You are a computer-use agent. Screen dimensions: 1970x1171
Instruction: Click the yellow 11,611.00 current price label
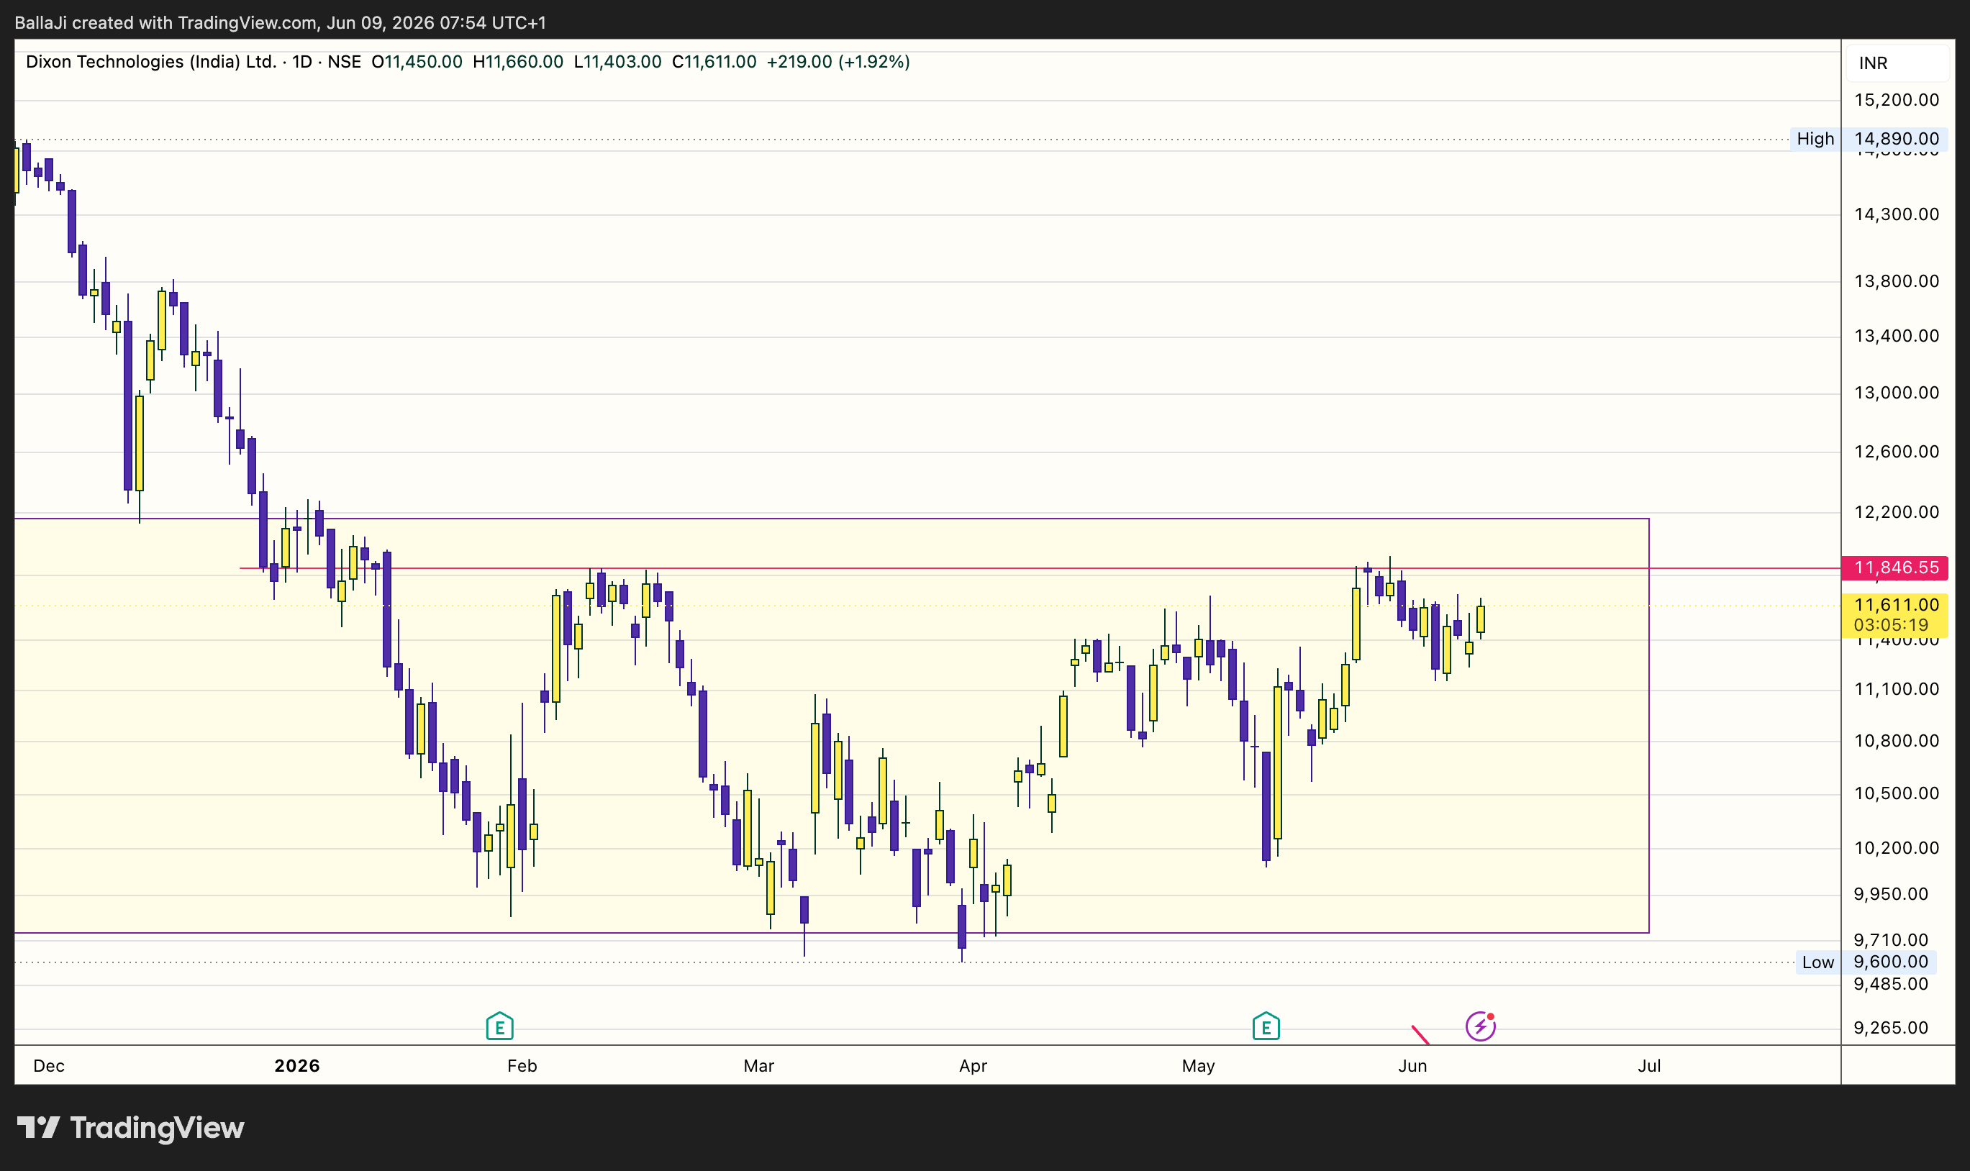(1896, 604)
